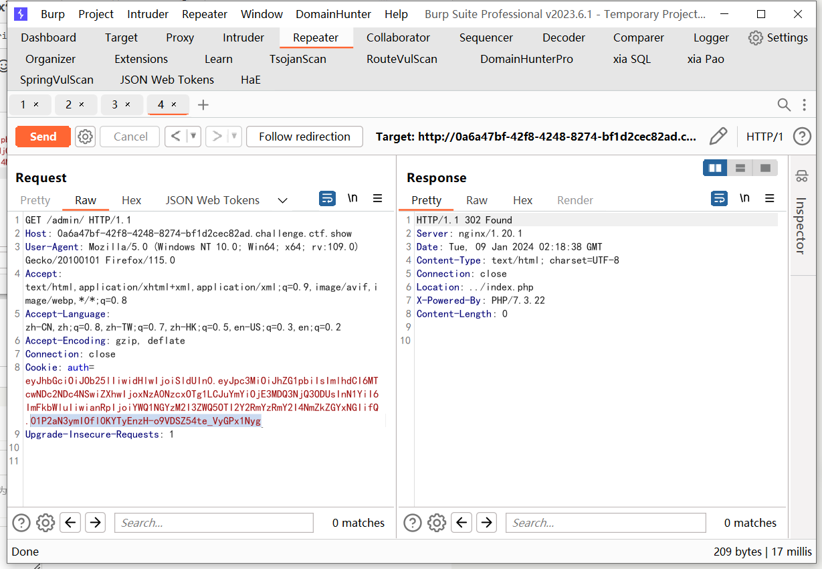This screenshot has height=569, width=822.
Task: Open the Repeater settings gear icon
Action: (85, 137)
